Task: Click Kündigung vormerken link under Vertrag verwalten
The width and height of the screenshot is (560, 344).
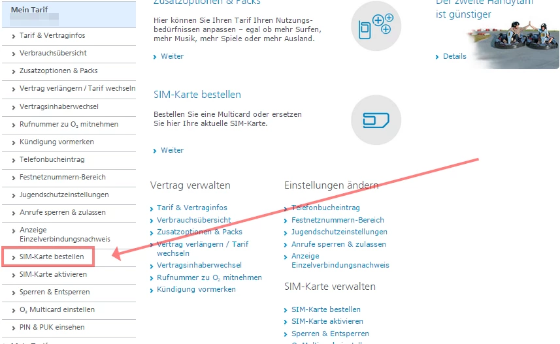Action: (x=196, y=289)
